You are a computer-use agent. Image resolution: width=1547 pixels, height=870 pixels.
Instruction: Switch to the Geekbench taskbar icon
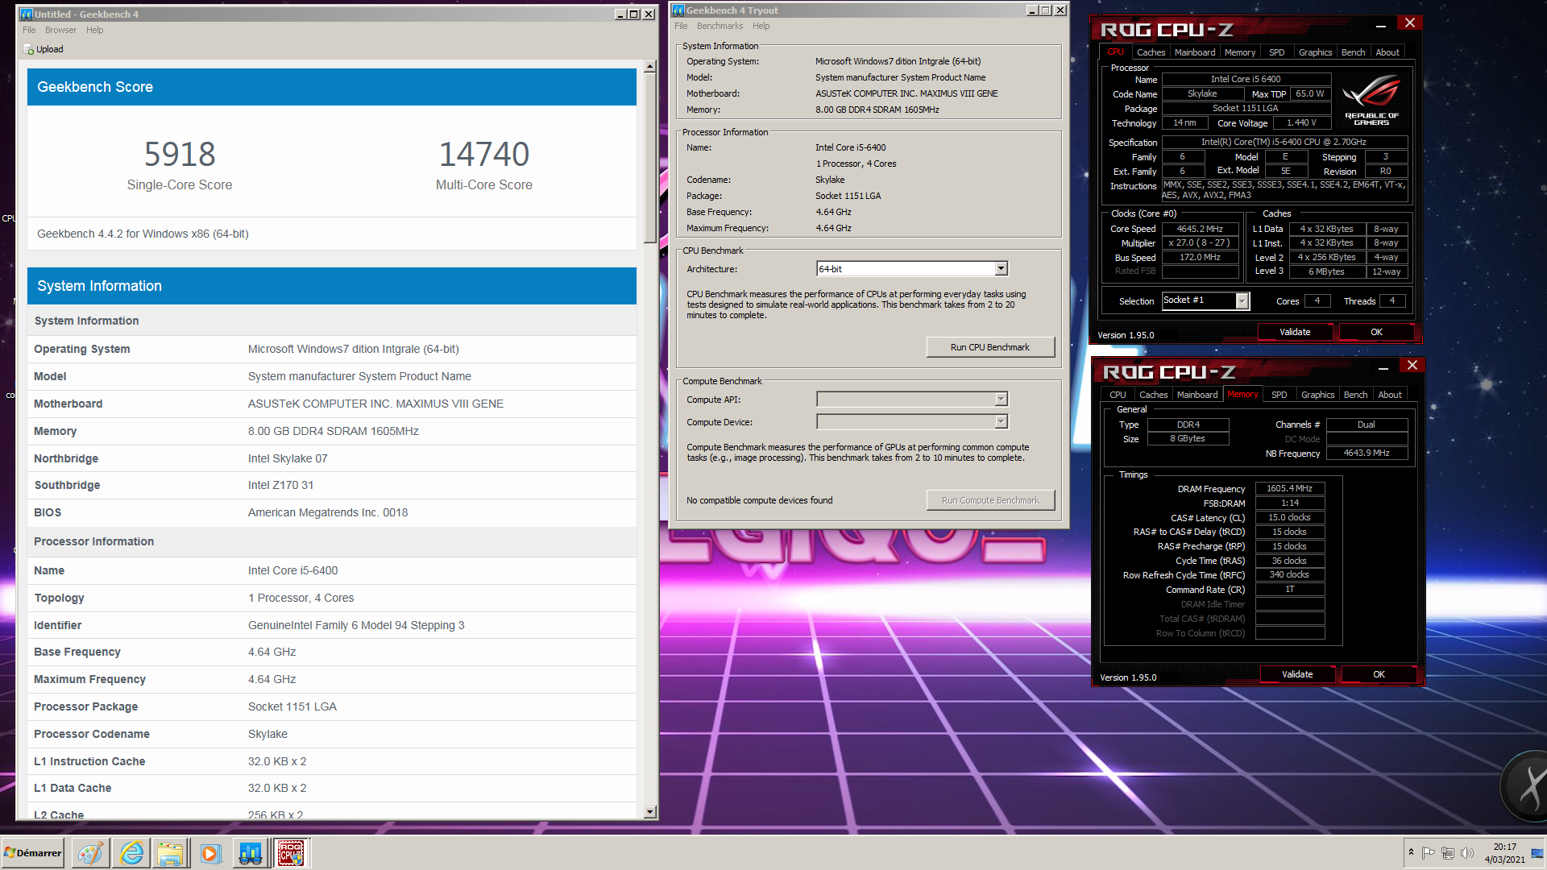251,853
